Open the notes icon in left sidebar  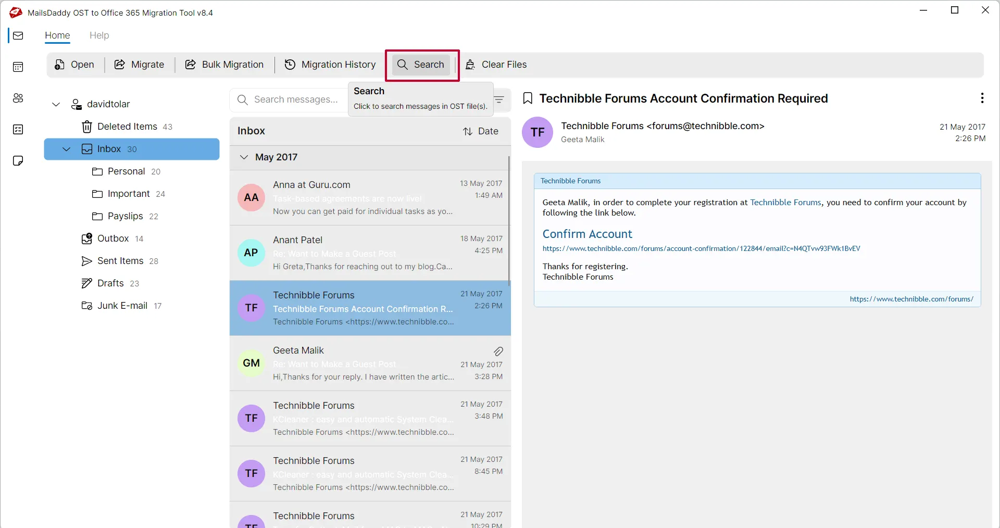pos(18,160)
